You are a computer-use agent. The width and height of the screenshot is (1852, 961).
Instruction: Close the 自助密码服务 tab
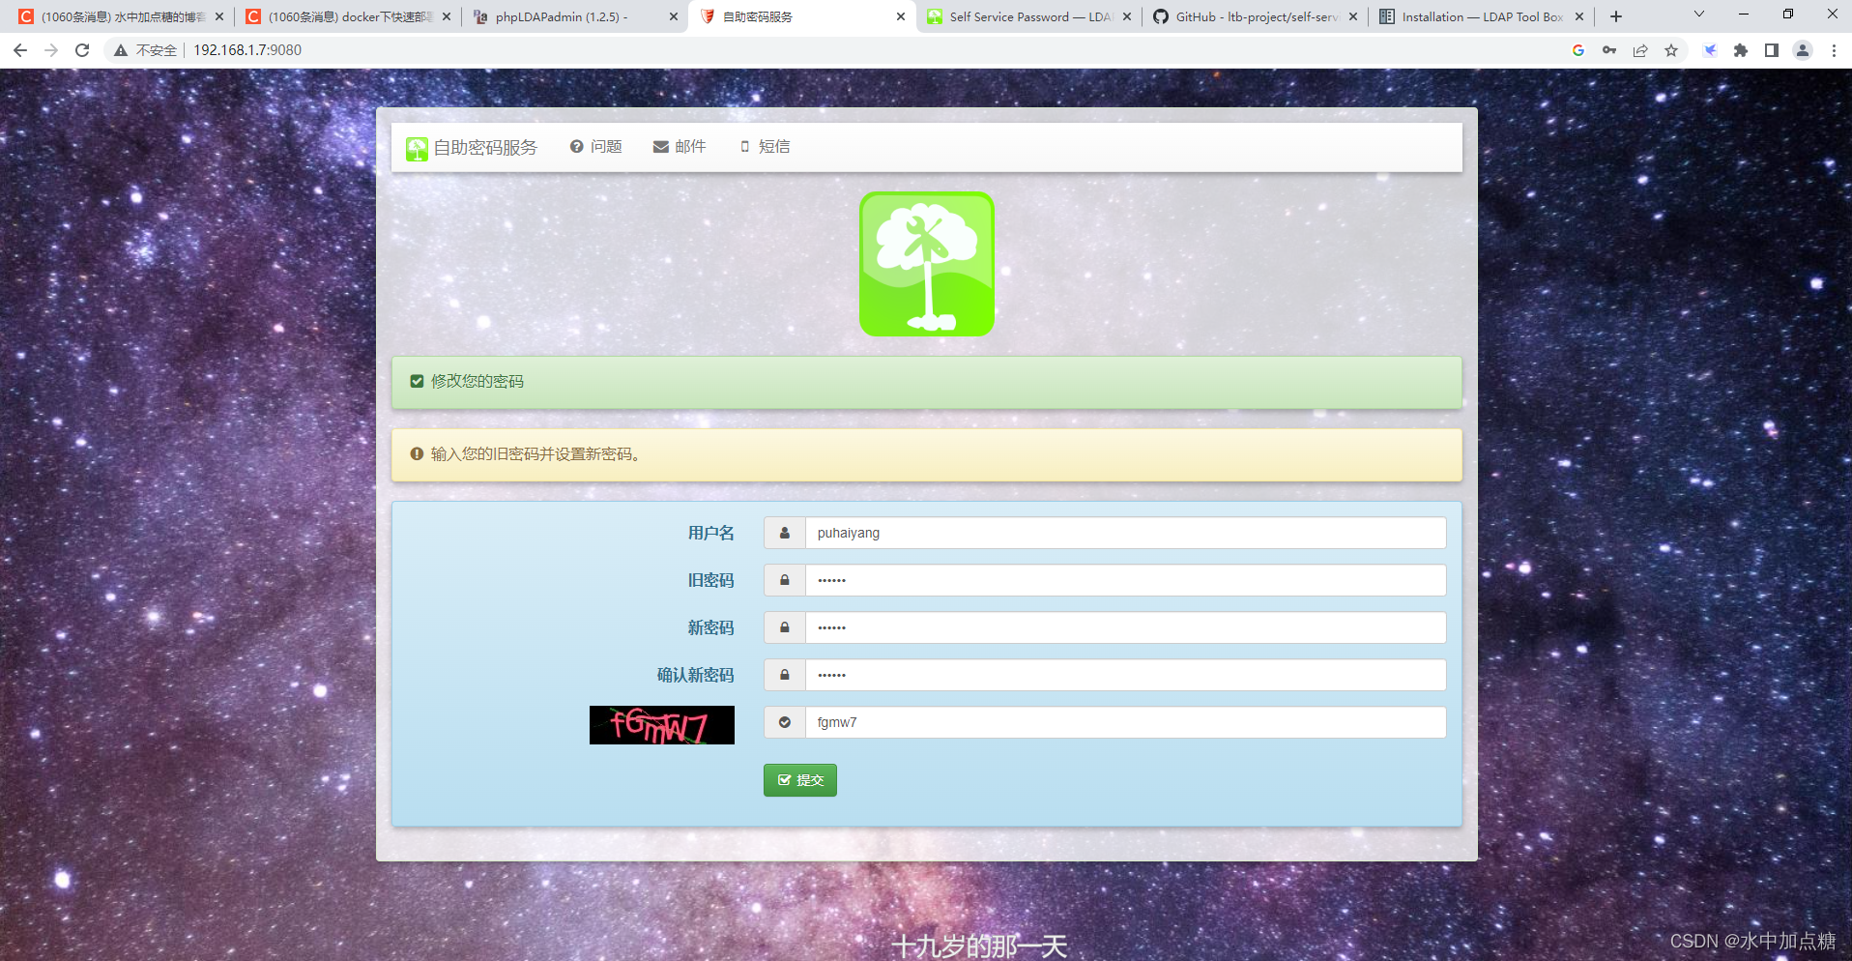coord(900,16)
